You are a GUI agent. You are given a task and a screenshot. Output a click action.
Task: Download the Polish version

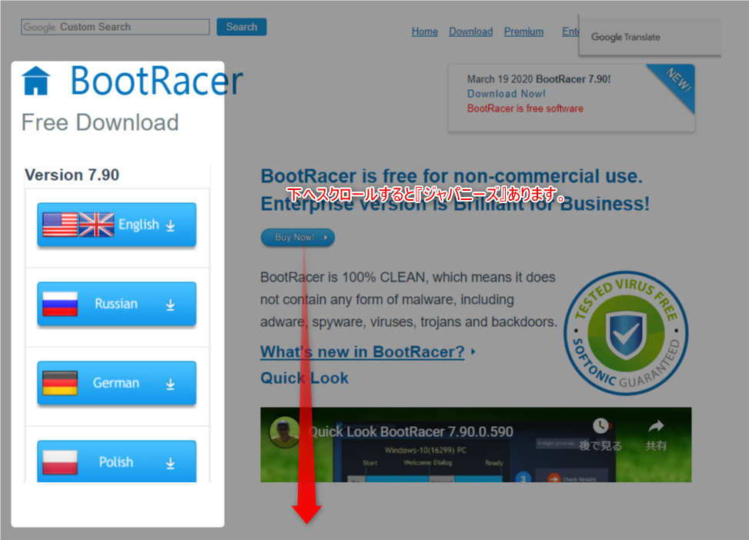116,462
